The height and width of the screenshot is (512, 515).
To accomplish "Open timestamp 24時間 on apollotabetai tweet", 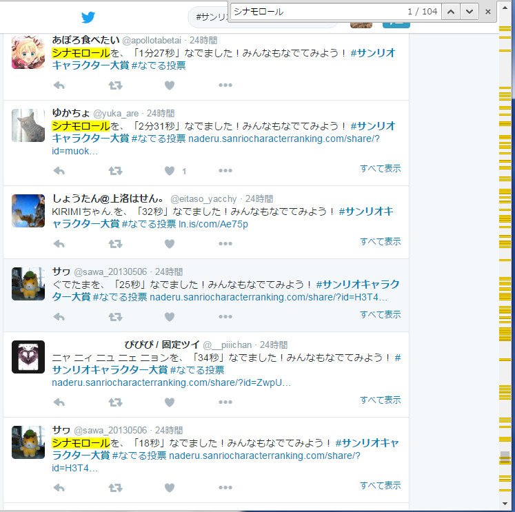I will 203,41.
